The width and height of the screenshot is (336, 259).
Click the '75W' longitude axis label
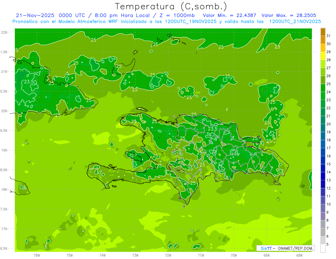pyautogui.click(x=69, y=256)
